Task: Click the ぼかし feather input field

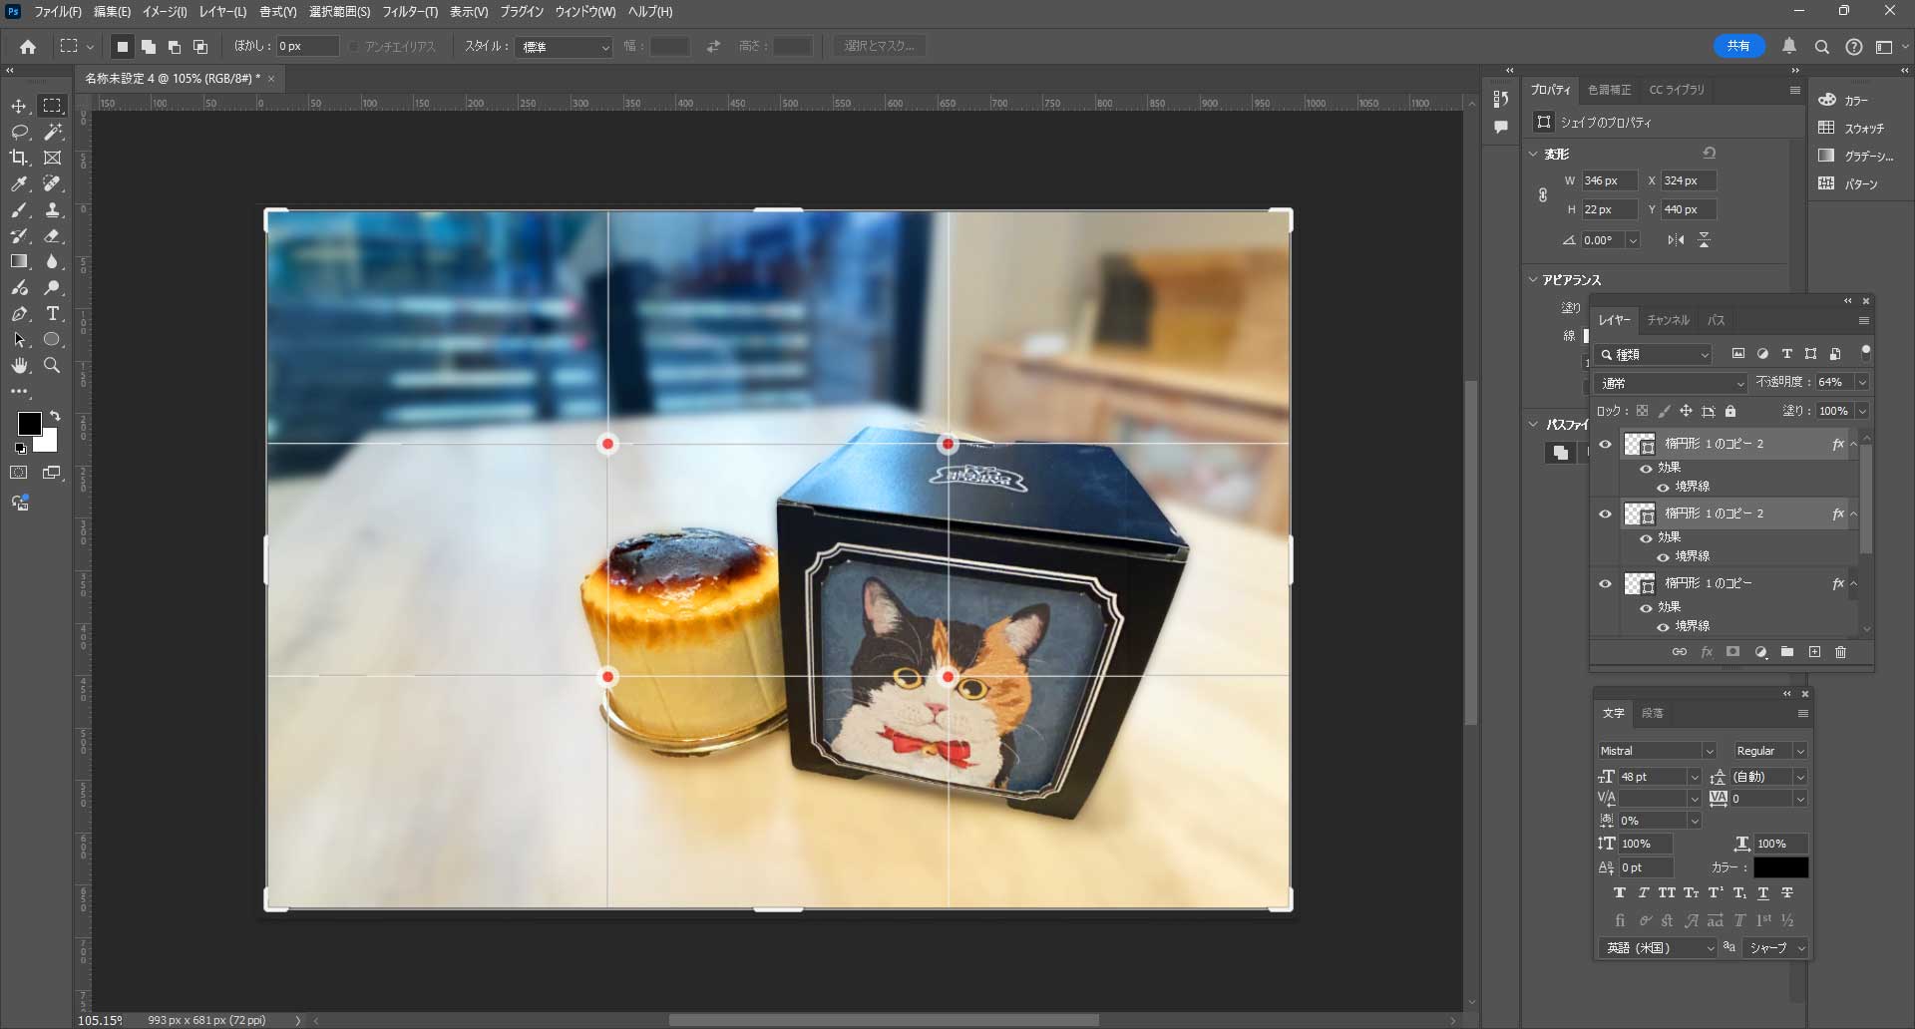Action: click(x=307, y=46)
